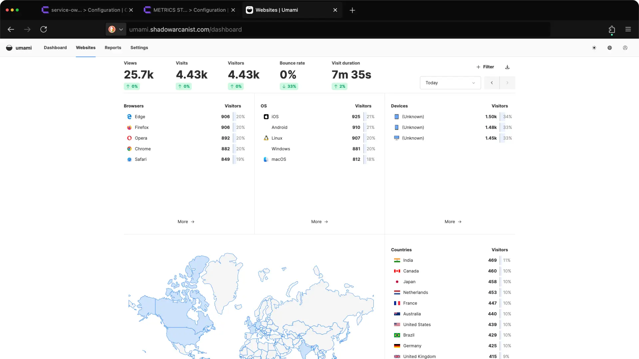Open the user profile icon
Screen dimensions: 639x359
(x=625, y=48)
